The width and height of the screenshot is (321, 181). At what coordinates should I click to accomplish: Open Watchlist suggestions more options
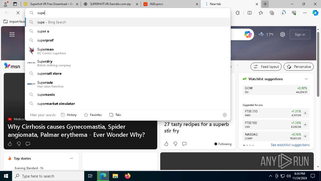[x=306, y=79]
